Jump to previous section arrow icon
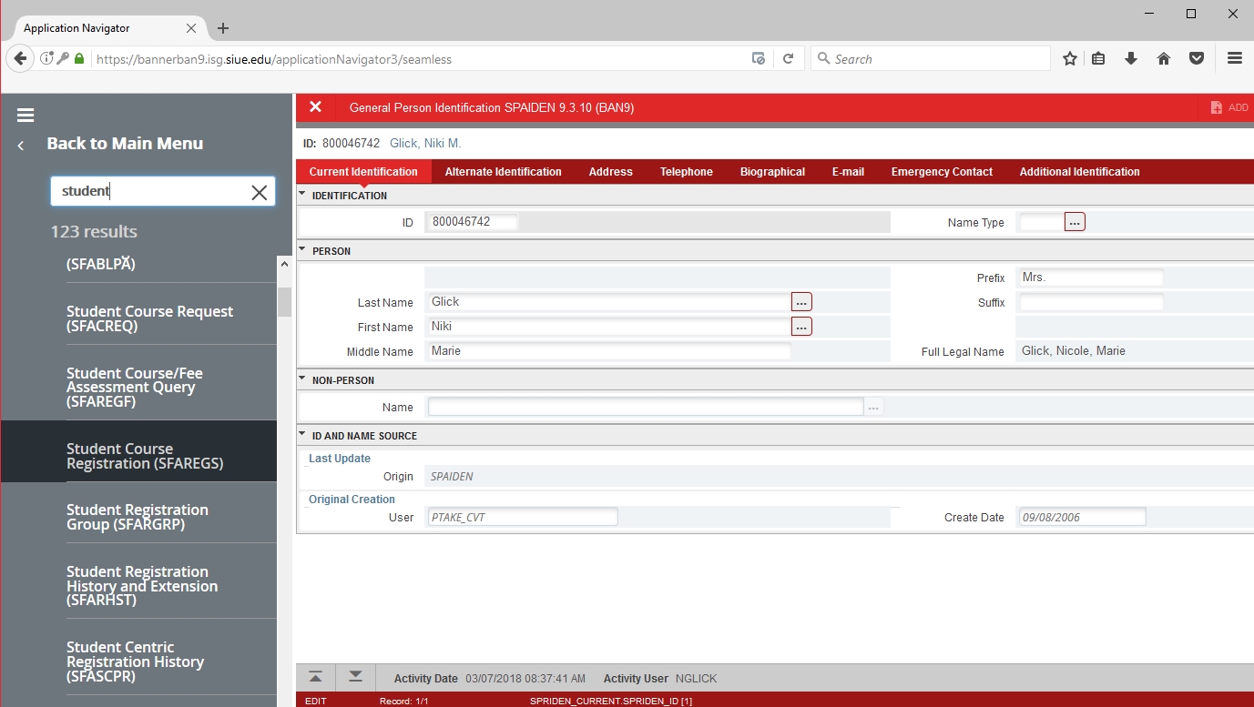The height and width of the screenshot is (707, 1254). 315,677
